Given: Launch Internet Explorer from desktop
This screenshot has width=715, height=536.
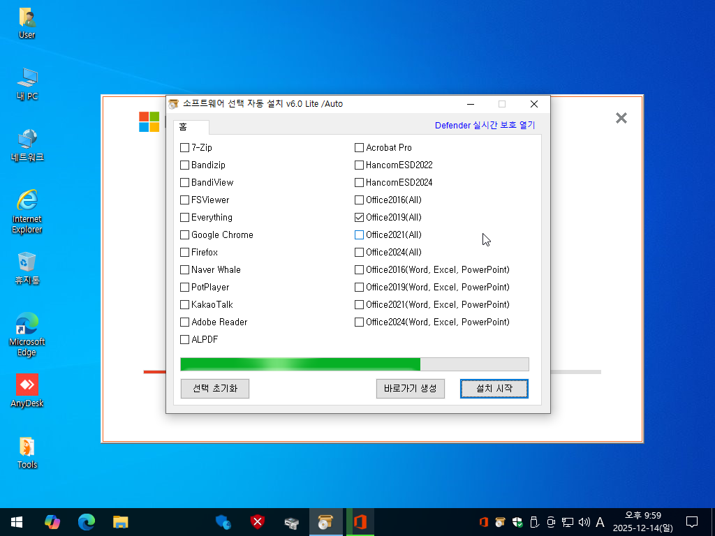Looking at the screenshot, I should pyautogui.click(x=27, y=211).
